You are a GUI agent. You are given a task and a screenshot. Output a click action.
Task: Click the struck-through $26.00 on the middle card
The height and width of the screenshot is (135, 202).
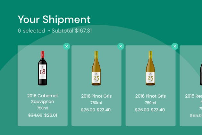pyautogui.click(x=88, y=110)
